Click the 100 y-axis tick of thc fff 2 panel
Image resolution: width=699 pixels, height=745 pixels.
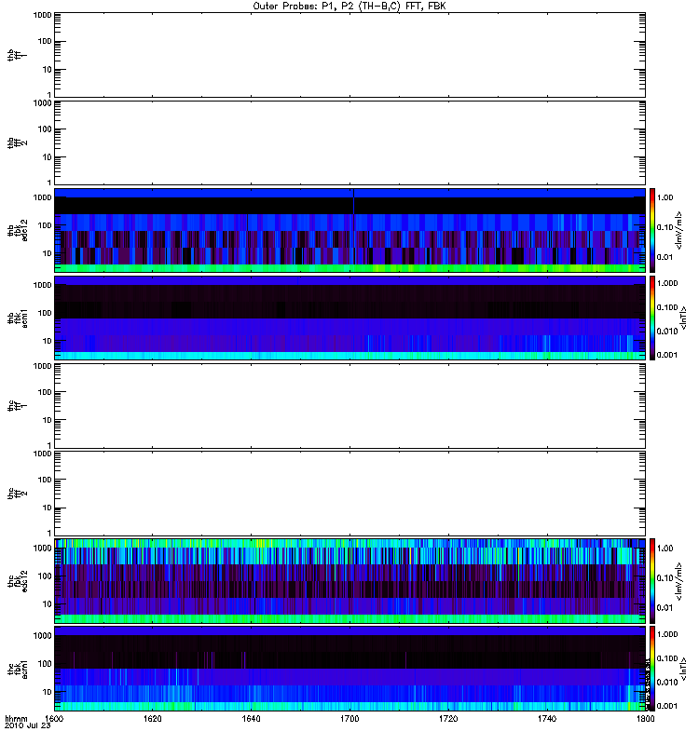(45, 480)
